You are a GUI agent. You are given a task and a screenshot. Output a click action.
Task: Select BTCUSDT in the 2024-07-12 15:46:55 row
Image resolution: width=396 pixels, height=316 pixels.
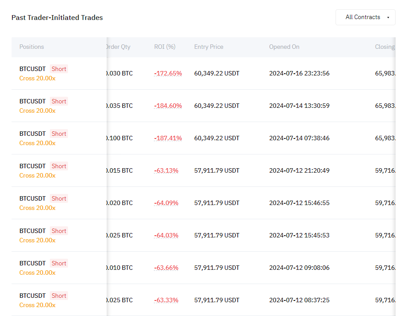point(32,198)
